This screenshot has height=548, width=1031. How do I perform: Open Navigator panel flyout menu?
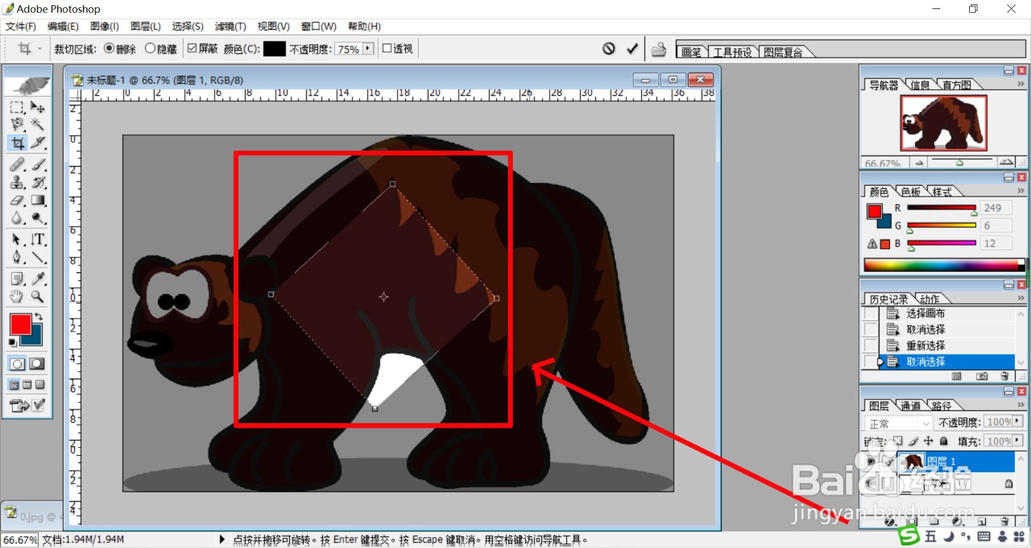[1021, 84]
